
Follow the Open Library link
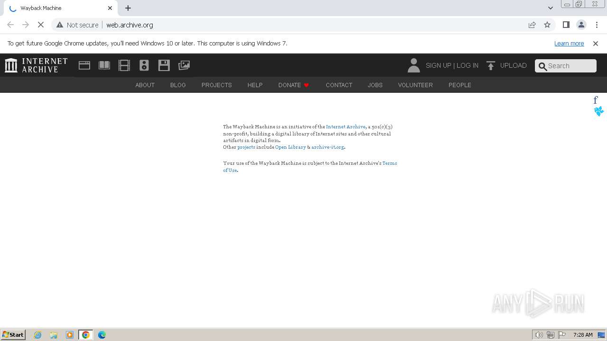(x=290, y=147)
